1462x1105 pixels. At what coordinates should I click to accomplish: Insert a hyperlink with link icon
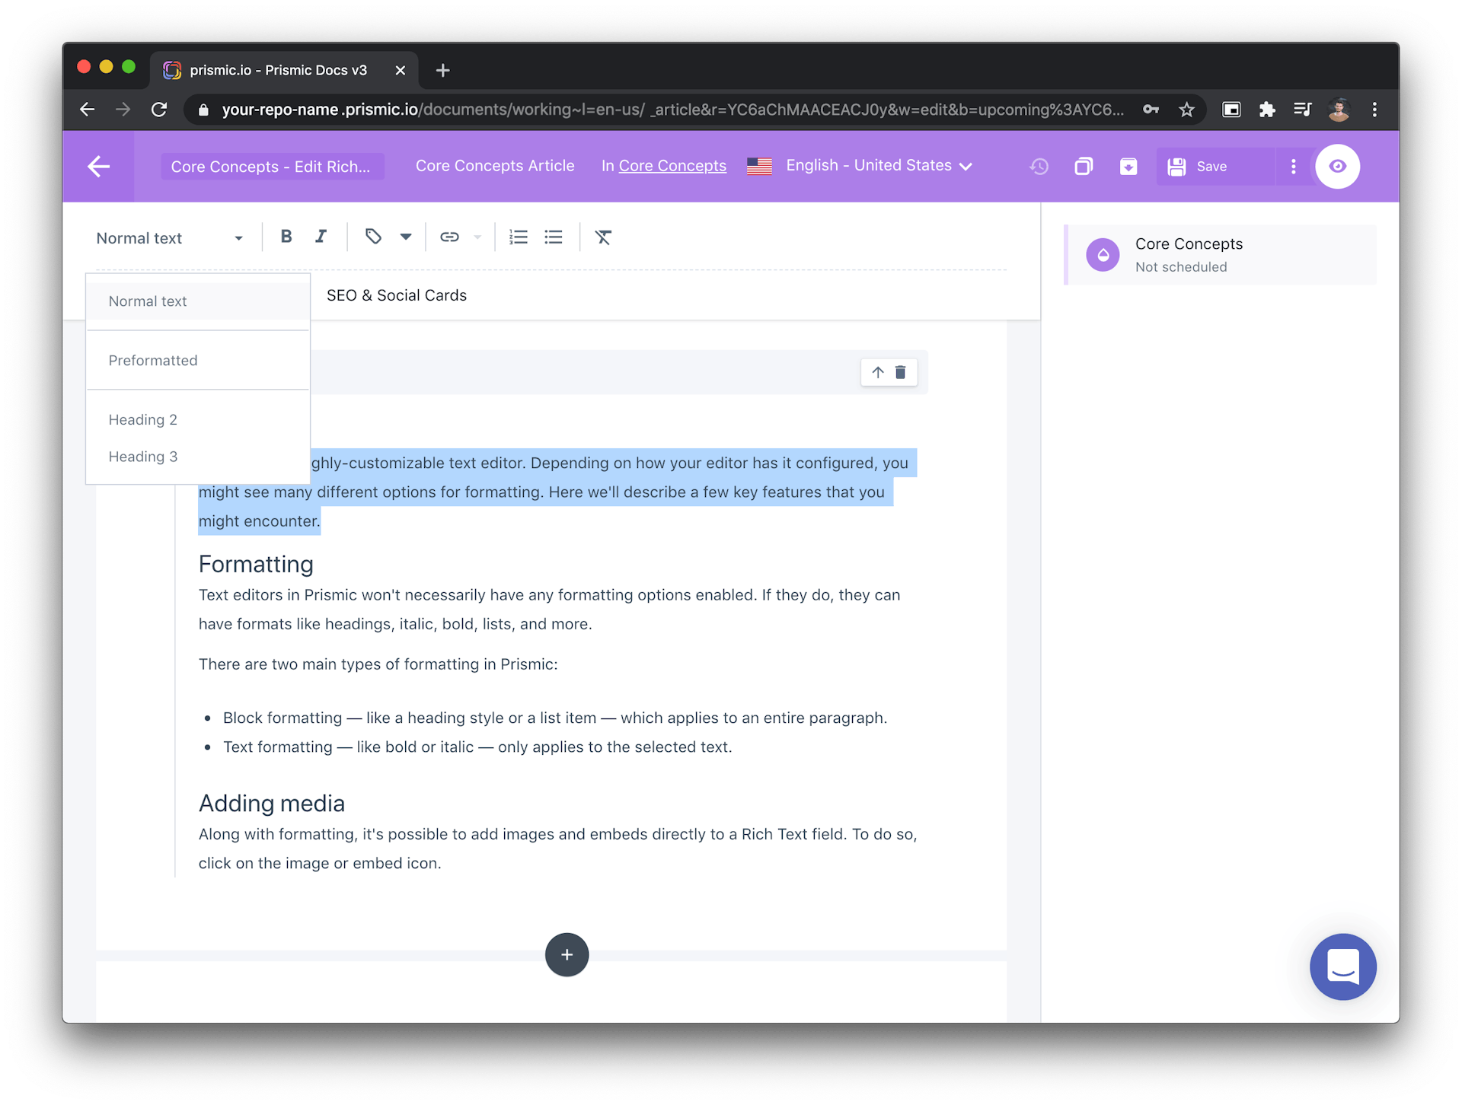click(449, 237)
